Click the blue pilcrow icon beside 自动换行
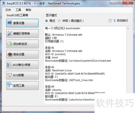Image resolution: width=135 pixels, height=113 pixels. (x=114, y=21)
